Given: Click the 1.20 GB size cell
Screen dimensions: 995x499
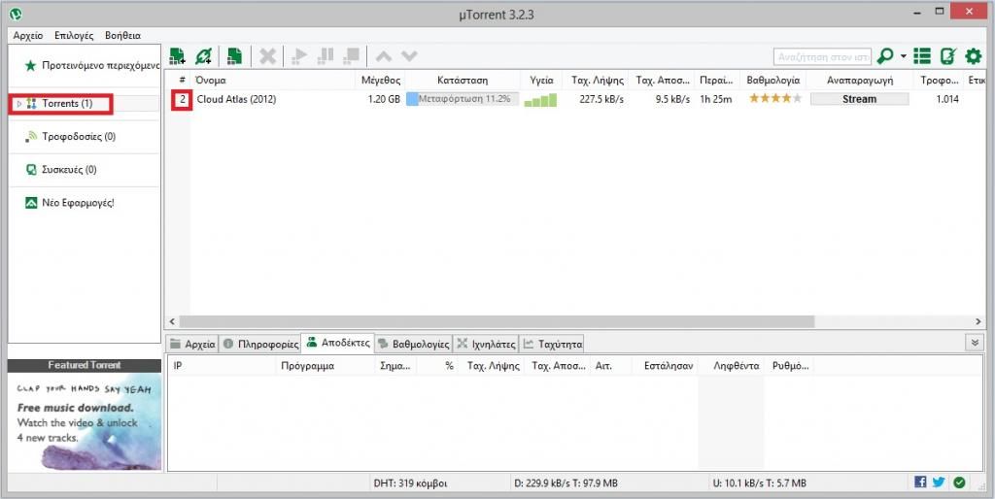Looking at the screenshot, I should point(384,99).
